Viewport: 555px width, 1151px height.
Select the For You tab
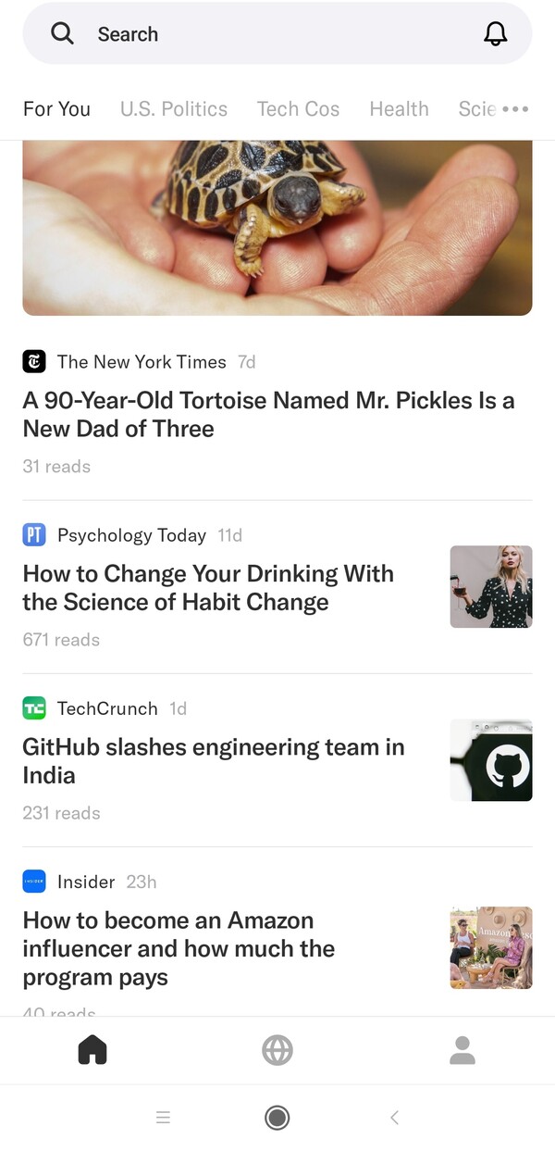[56, 109]
